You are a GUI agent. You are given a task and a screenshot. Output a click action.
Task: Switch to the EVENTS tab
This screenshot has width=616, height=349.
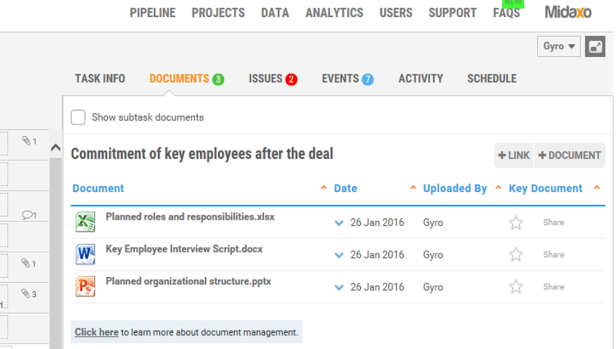[x=340, y=79]
